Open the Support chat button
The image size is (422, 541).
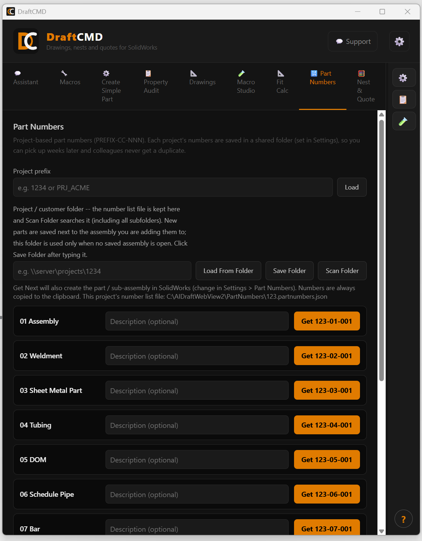(352, 41)
